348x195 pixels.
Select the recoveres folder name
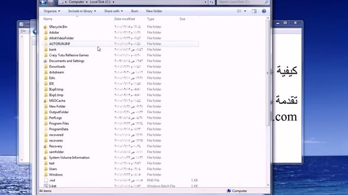coord(56,141)
